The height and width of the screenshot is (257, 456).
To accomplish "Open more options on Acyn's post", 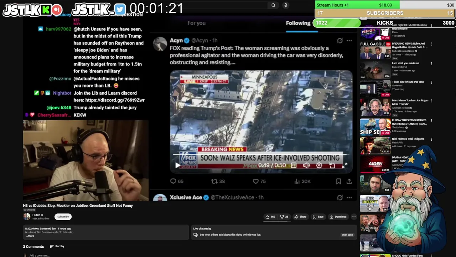I will pyautogui.click(x=349, y=41).
